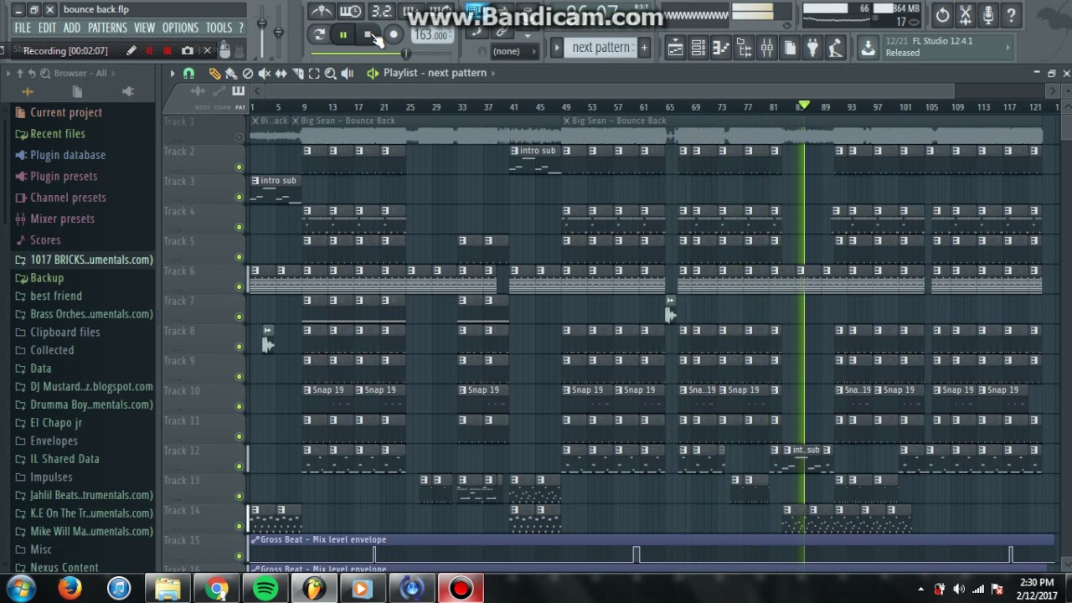Open the plugin picker plug icon

pyautogui.click(x=812, y=49)
